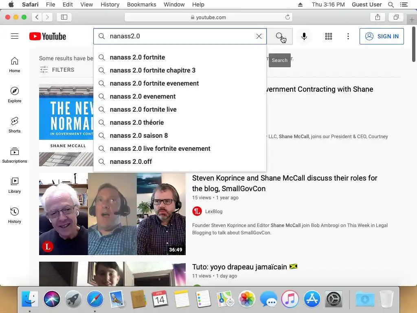Screen dimensions: 417x313
Task: Open Government Contracting with Shane video title
Action: coord(320,89)
